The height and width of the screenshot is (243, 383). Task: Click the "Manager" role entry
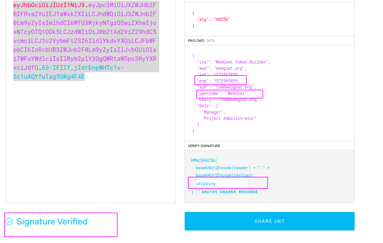[x=214, y=112]
